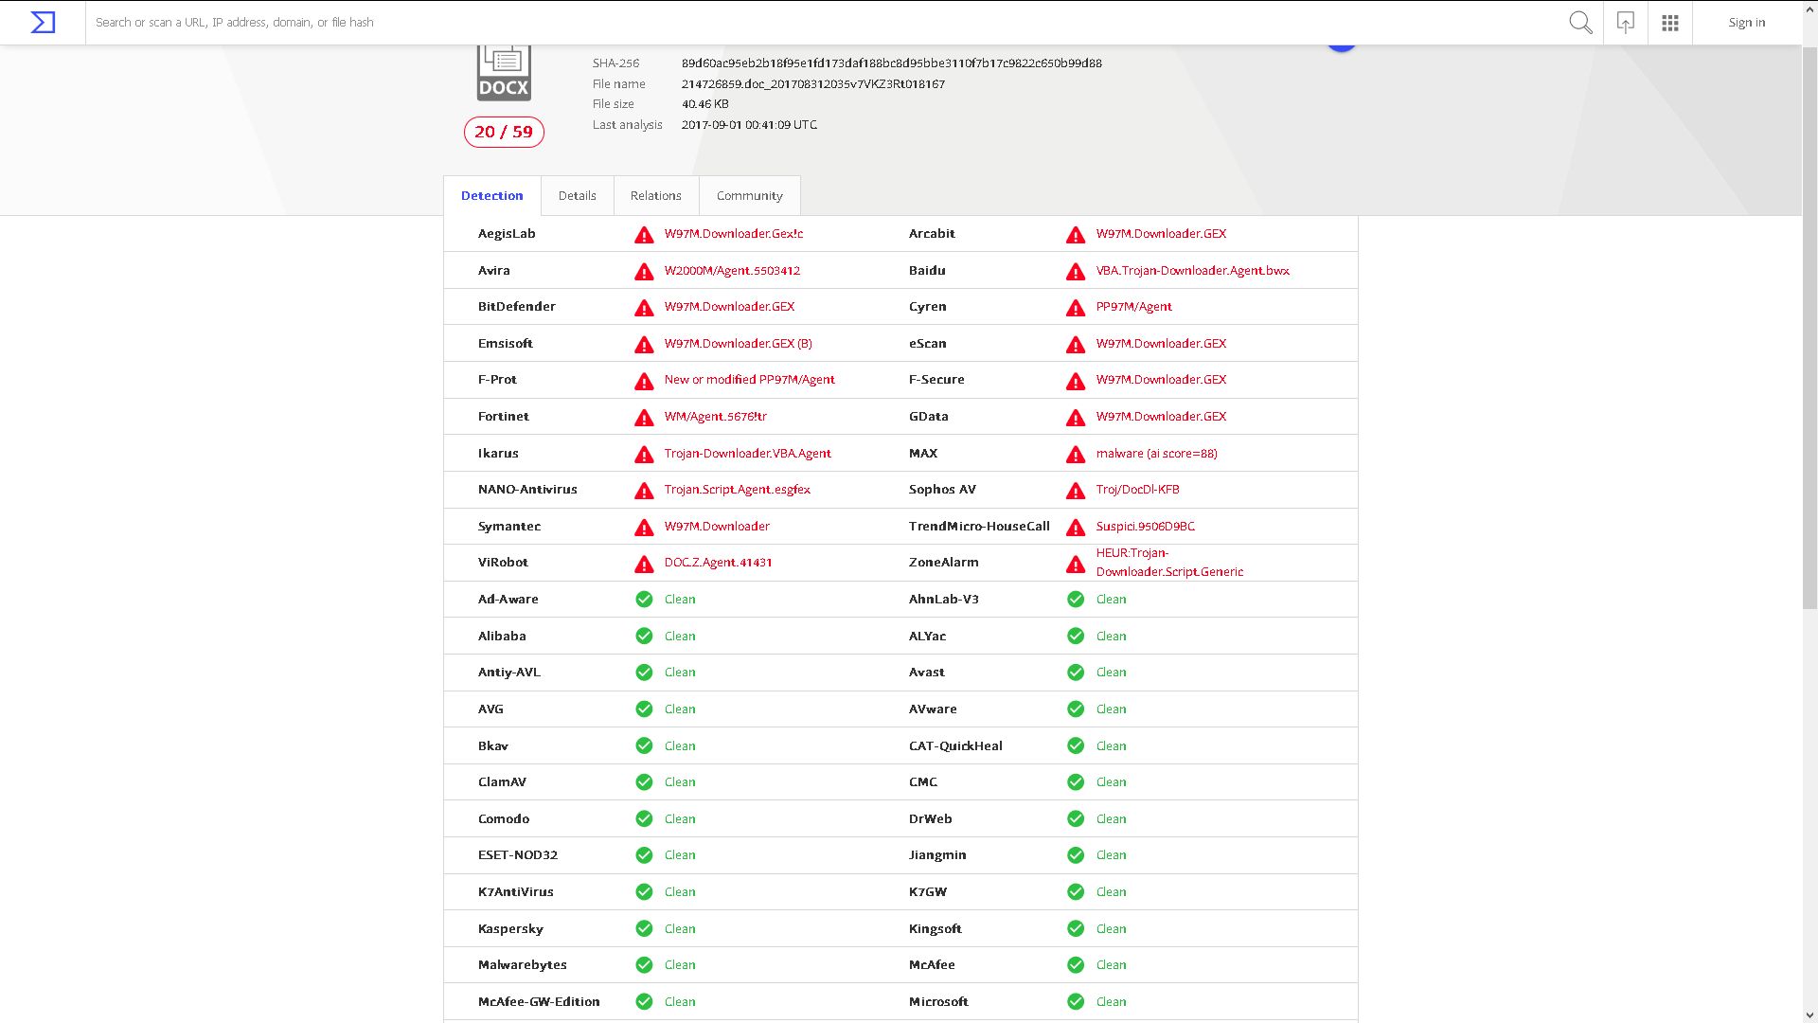The width and height of the screenshot is (1818, 1023).
Task: Select the K7AntiVirus engine name
Action: click(516, 892)
